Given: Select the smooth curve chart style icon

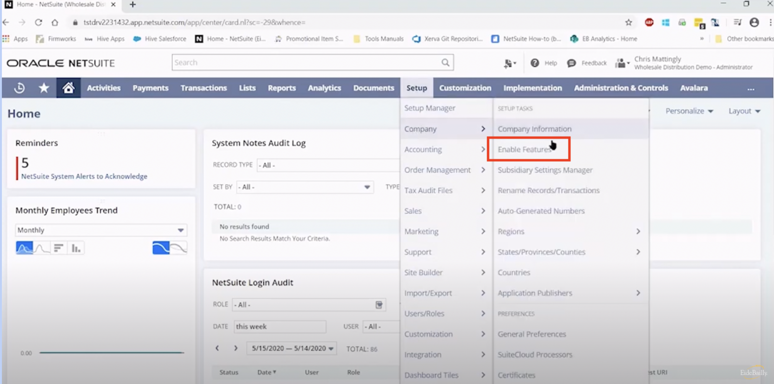Looking at the screenshot, I should coord(161,248).
